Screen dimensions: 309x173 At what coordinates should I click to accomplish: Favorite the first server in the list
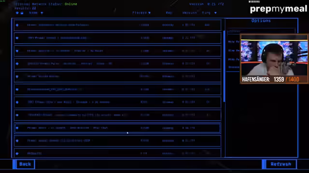17,25
